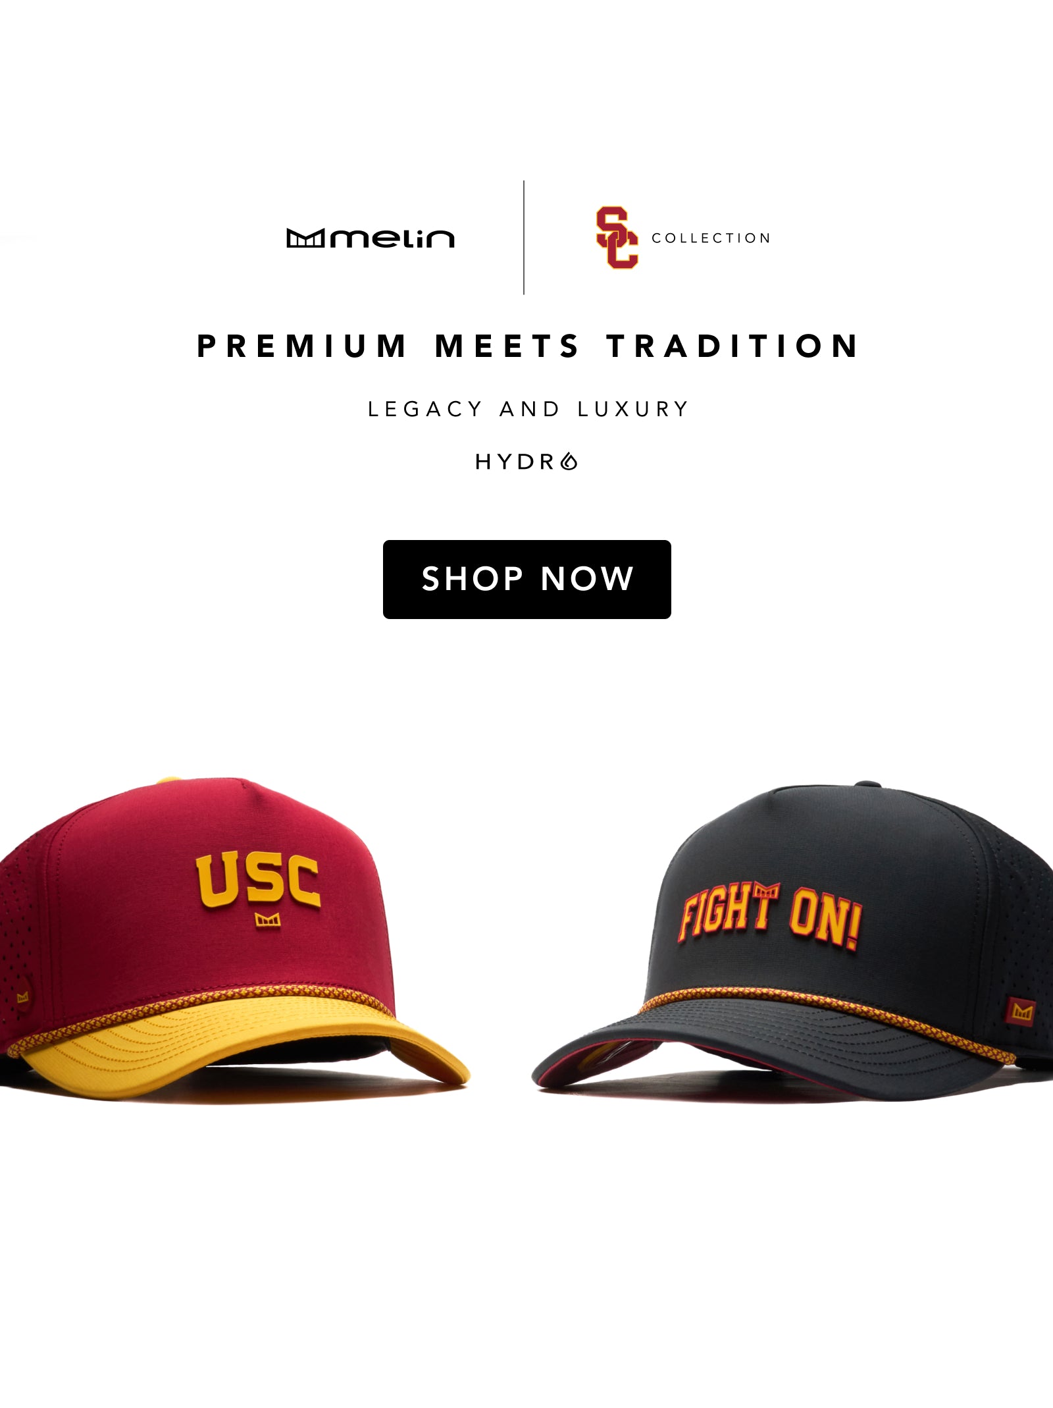The height and width of the screenshot is (1408, 1053).
Task: Click the PREMIUM MEETS TRADITION headline
Action: click(528, 346)
